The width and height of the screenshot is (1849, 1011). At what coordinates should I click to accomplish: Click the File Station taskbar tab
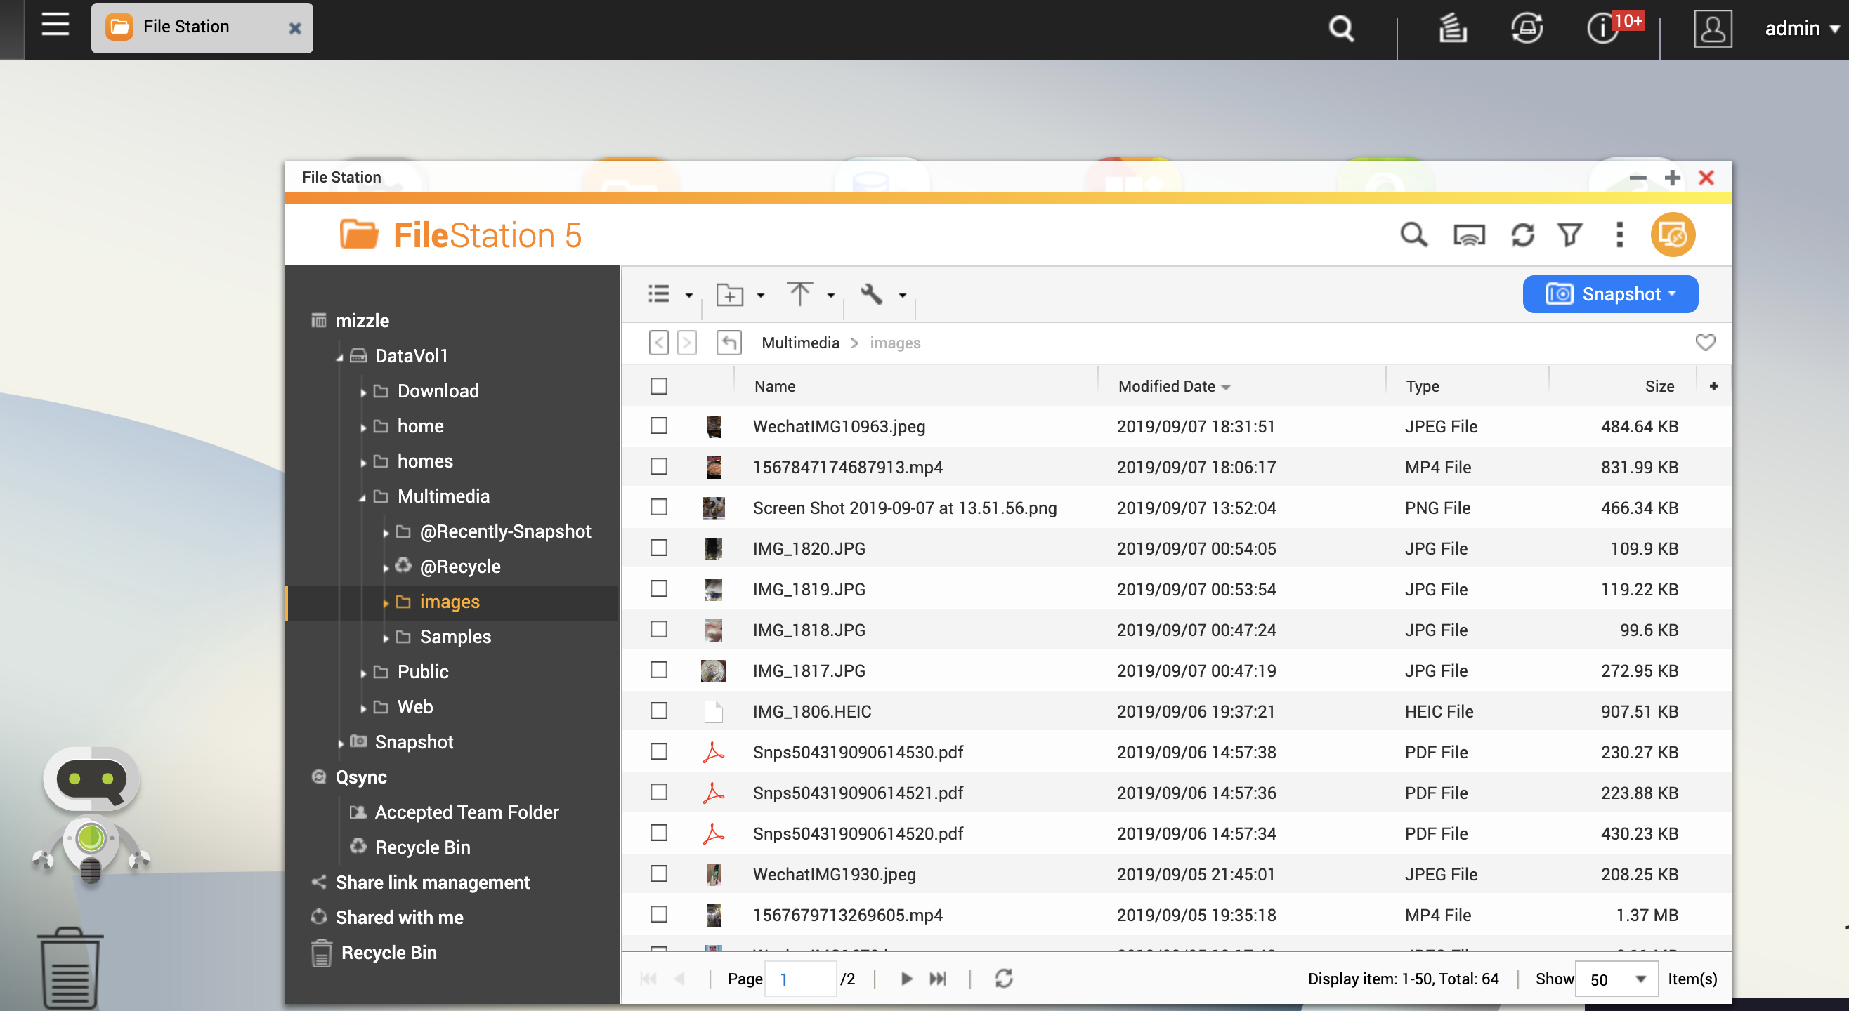[202, 27]
